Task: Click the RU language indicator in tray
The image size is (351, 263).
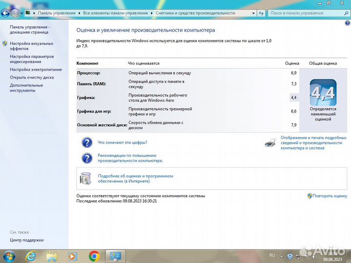Action: [272, 255]
